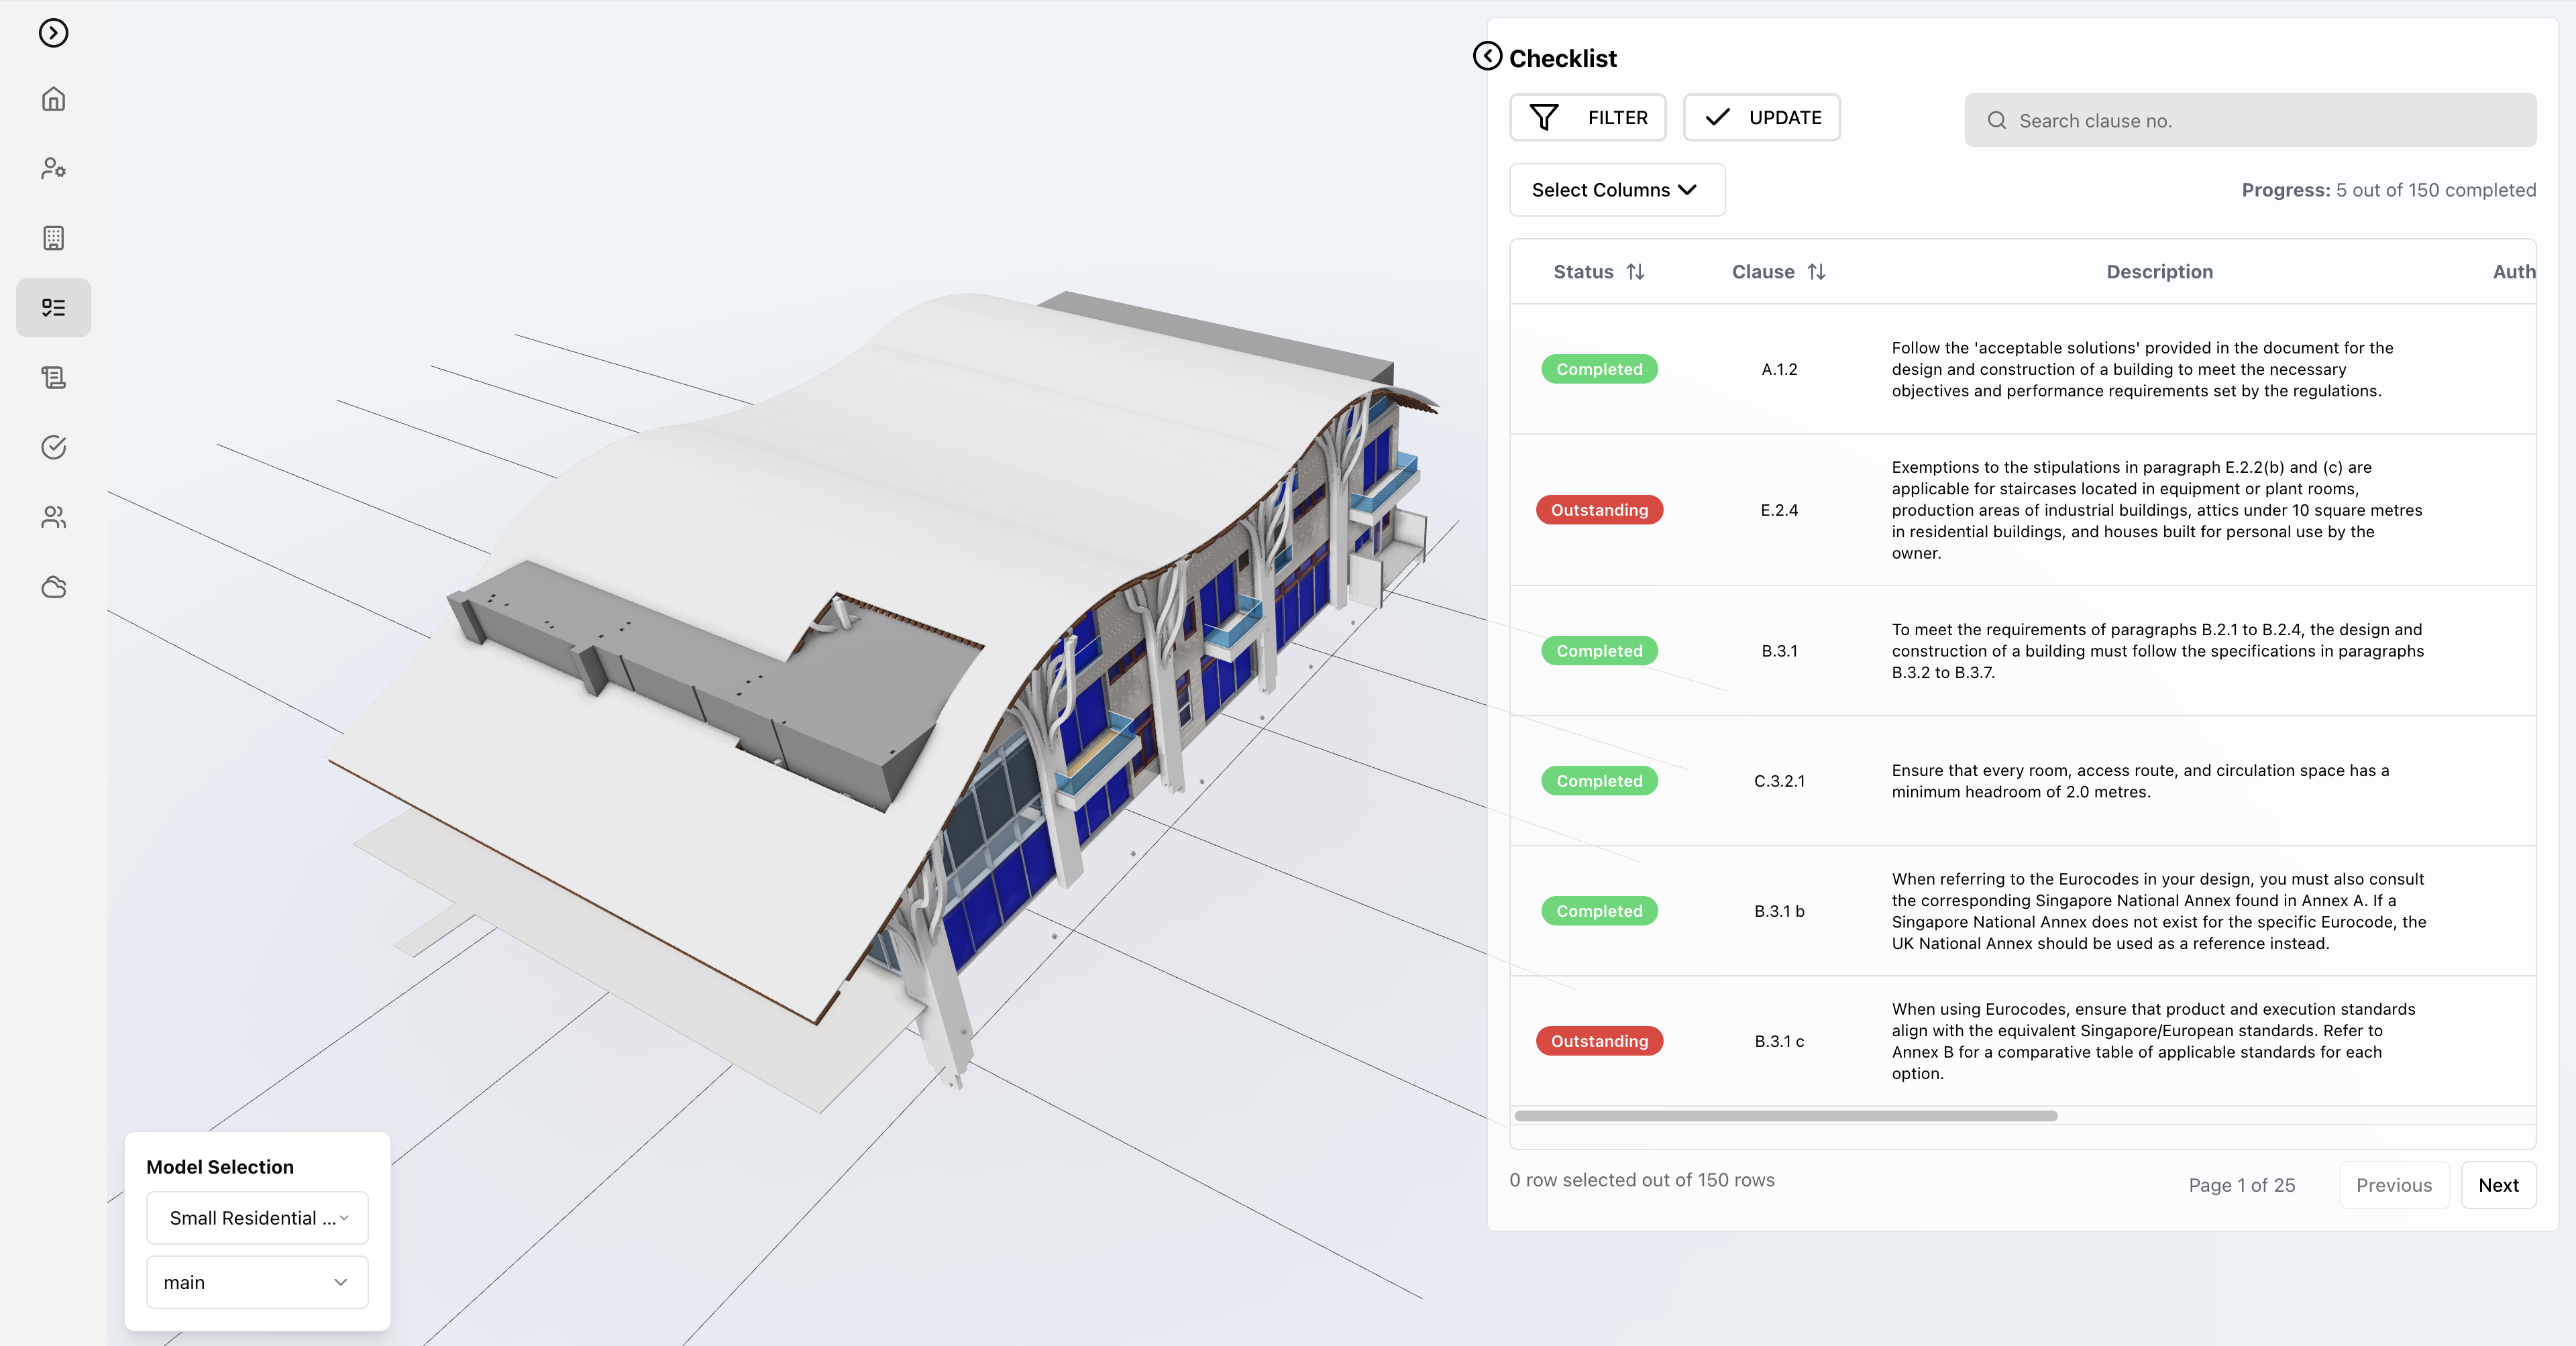
Task: Open the cloud icon in sidebar
Action: 53,587
